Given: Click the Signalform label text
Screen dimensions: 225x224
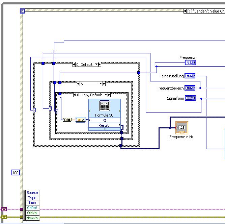Looking at the screenshot, I should pyautogui.click(x=175, y=98).
